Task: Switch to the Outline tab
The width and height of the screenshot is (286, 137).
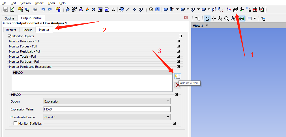Action: click(9, 18)
